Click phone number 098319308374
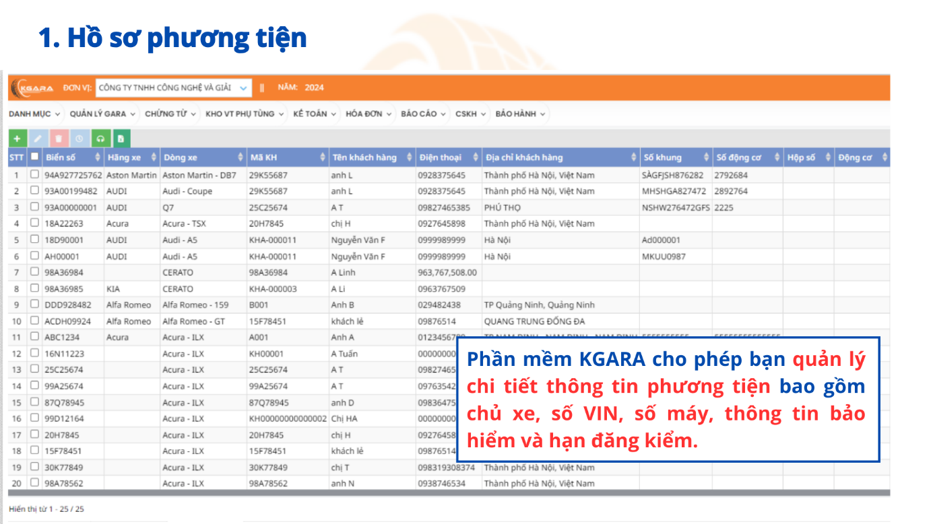This screenshot has width=933, height=524. click(447, 467)
